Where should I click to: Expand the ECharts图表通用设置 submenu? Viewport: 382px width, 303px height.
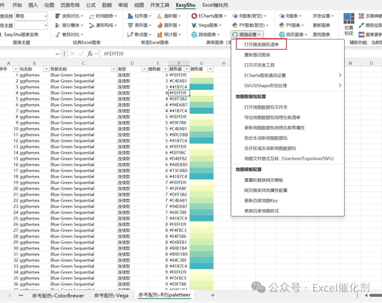pyautogui.click(x=288, y=75)
